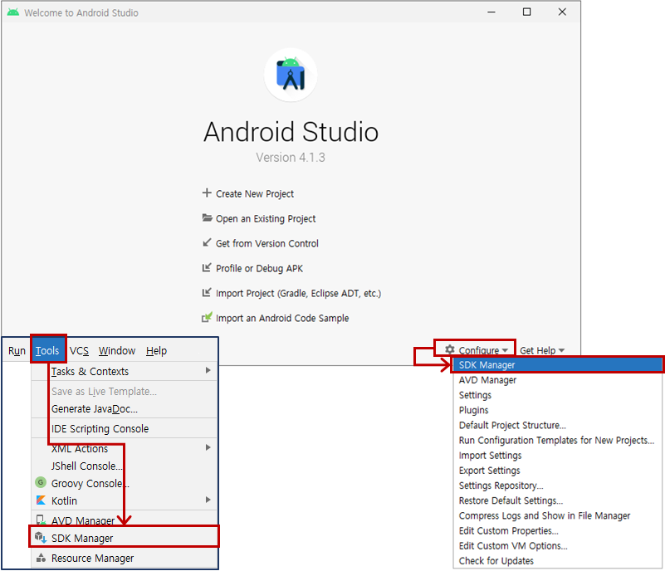Open JShell Console... from Tools menu
The height and width of the screenshot is (571, 665).
point(125,466)
